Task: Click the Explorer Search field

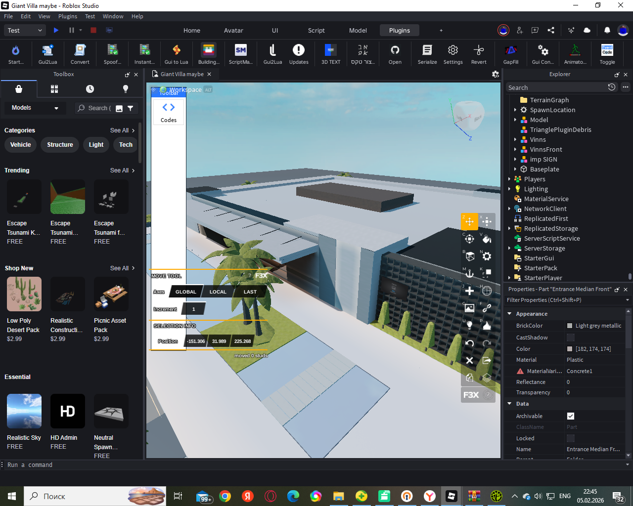Action: coord(556,87)
